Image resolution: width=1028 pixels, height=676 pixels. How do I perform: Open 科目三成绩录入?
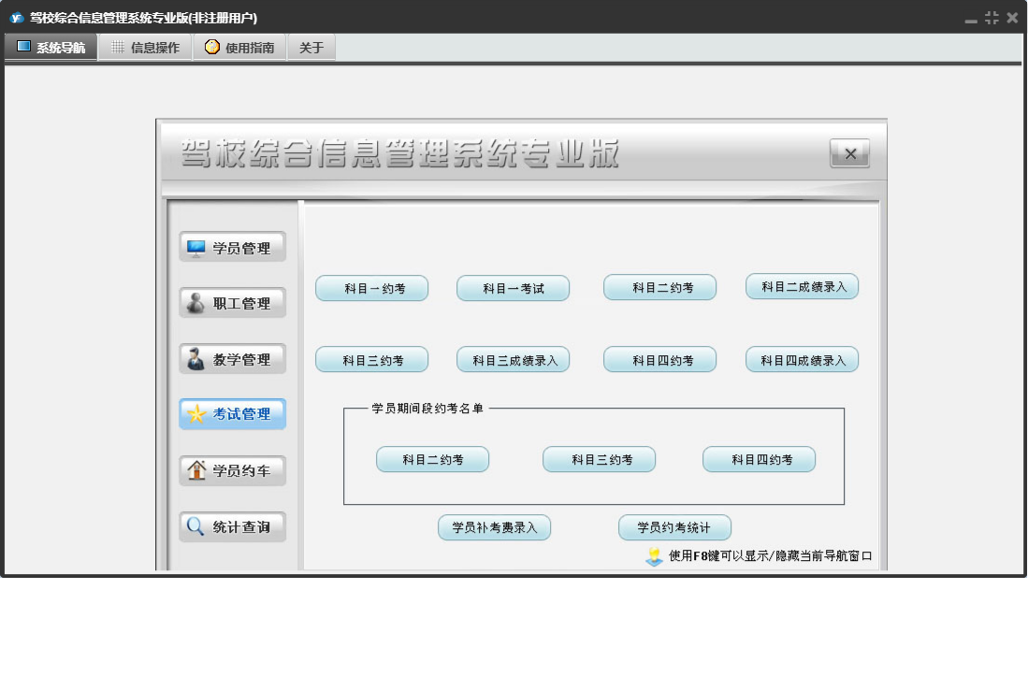pos(513,360)
